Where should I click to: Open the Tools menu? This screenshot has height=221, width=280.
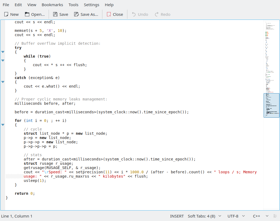(73, 5)
